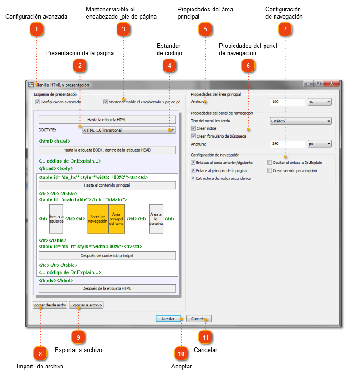This screenshot has width=346, height=377.
Task: Click the dialog's title bar app icon
Action: click(x=31, y=85)
